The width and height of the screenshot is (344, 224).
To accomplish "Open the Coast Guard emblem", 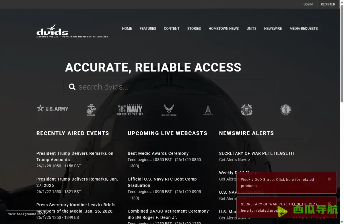I will pos(246,110).
